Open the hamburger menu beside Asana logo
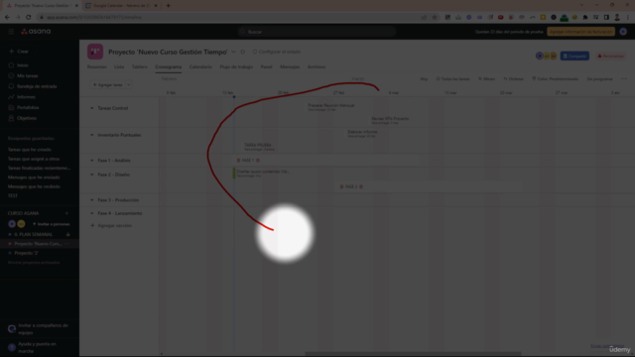Screen dimensions: 635x357 pos(11,31)
